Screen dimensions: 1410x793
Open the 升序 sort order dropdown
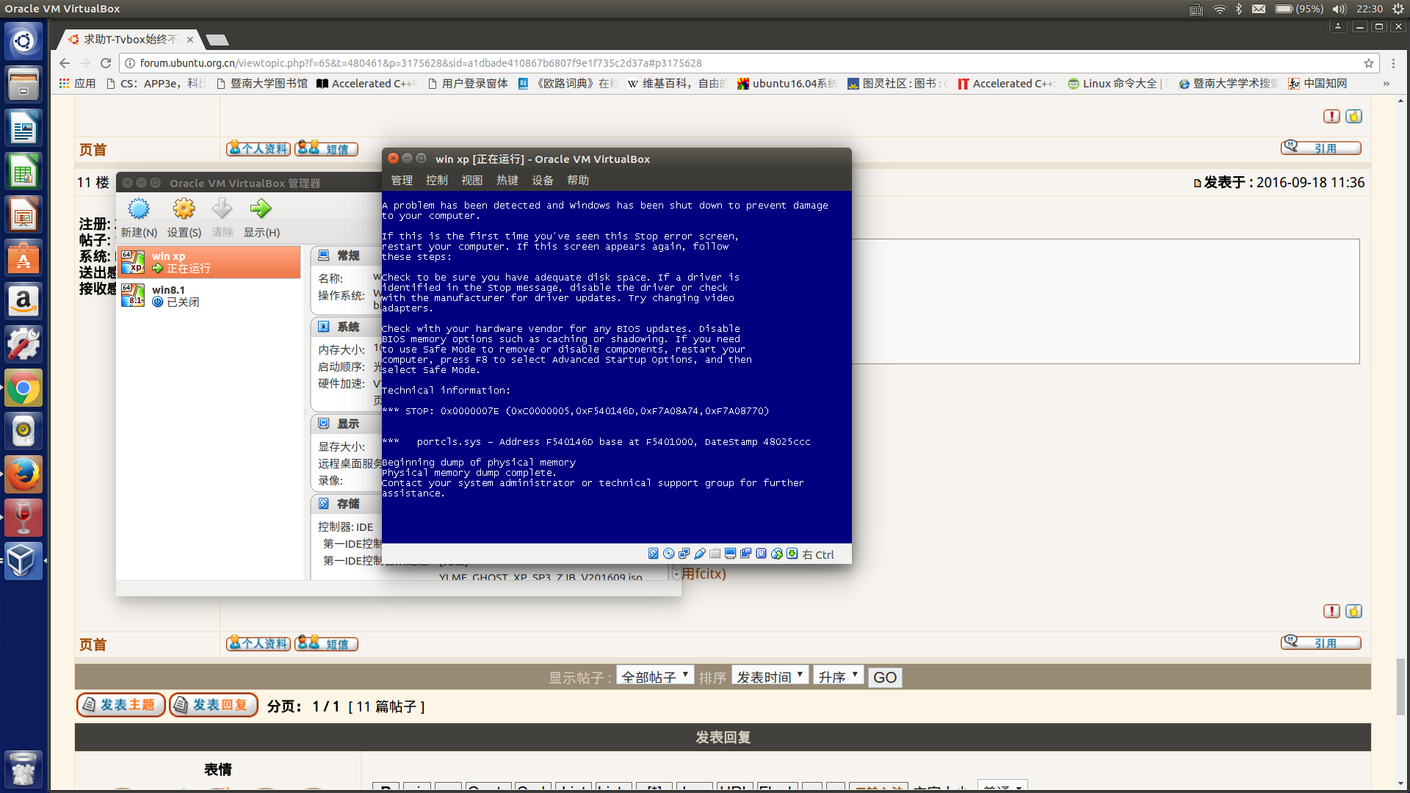(x=838, y=676)
